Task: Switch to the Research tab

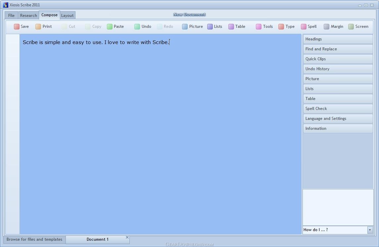Action: [28, 16]
